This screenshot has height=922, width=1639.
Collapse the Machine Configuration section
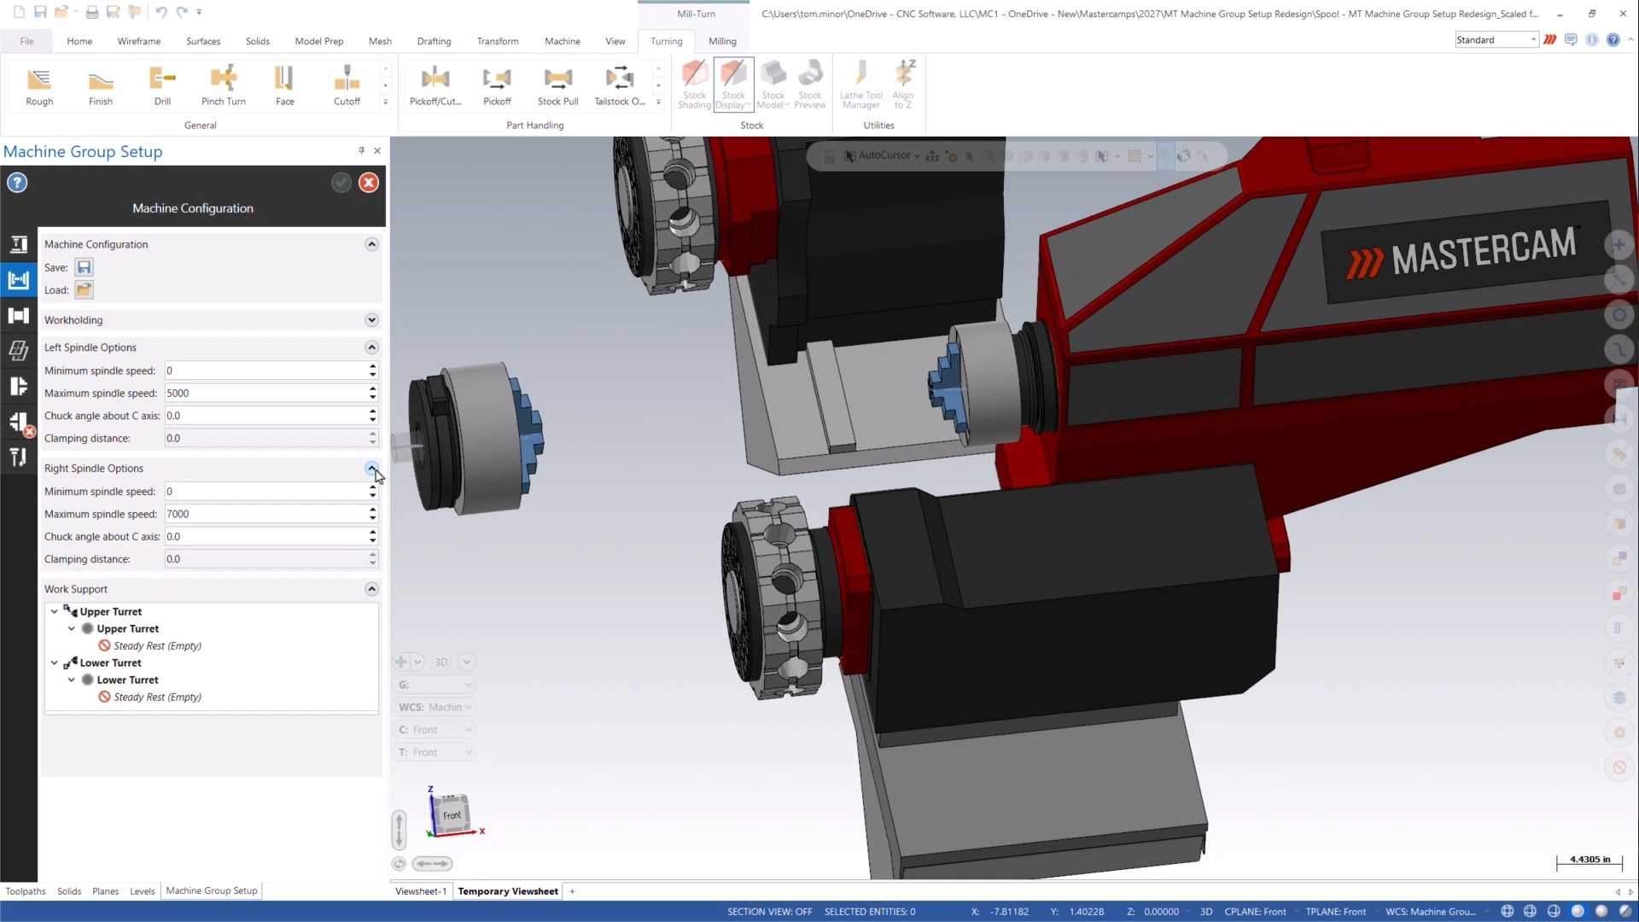pyautogui.click(x=371, y=244)
